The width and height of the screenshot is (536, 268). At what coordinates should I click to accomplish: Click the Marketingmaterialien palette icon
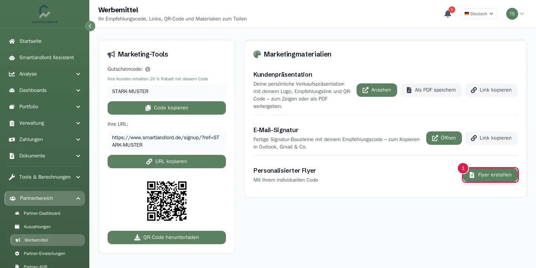[x=257, y=54]
